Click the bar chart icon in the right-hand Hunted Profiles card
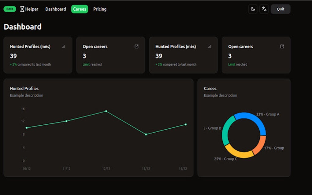This screenshot has width=312, height=195. pos(209,46)
